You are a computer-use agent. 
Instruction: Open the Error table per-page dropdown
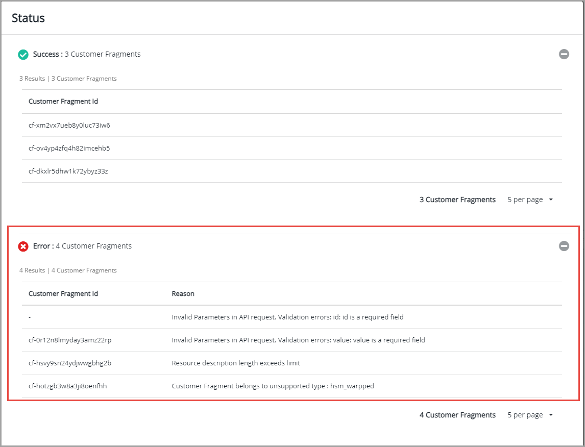(530, 415)
